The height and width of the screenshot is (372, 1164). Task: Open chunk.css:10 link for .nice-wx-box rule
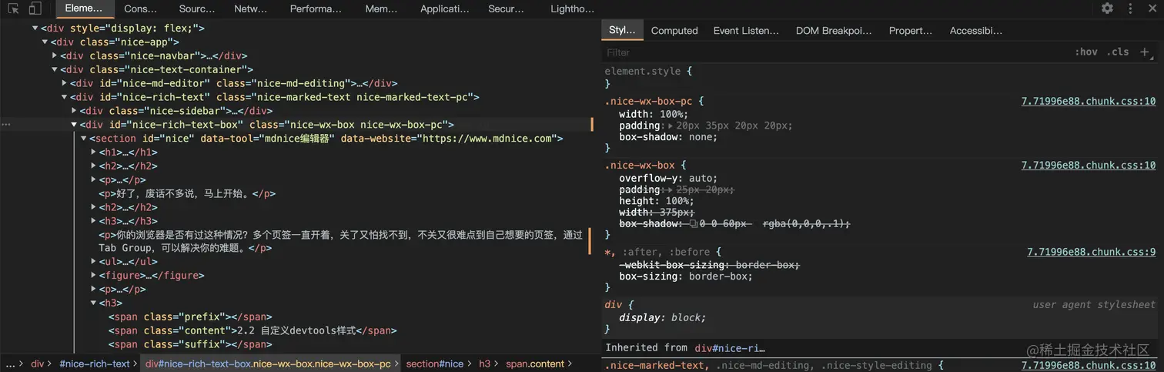(x=1088, y=165)
